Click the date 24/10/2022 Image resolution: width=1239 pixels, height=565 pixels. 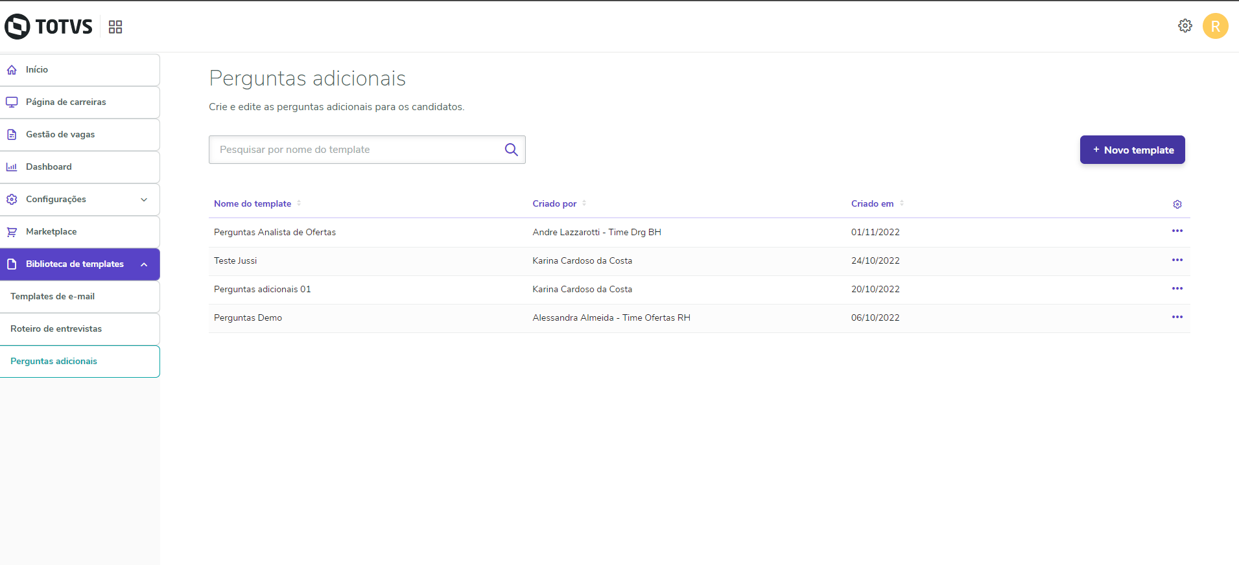[x=875, y=260]
